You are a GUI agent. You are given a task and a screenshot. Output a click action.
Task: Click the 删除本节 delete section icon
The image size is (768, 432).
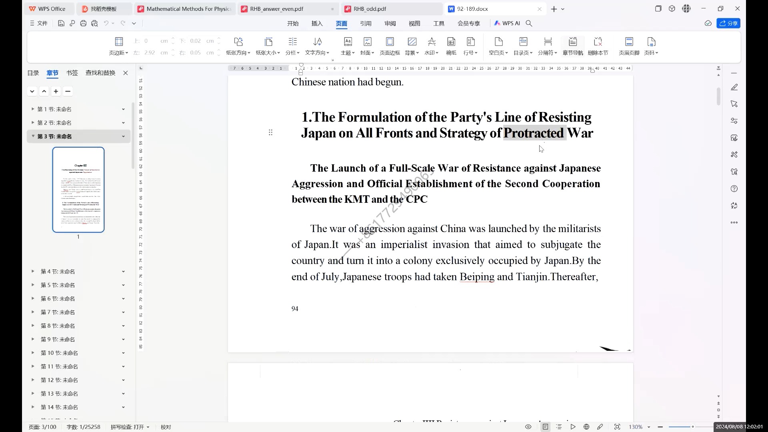coord(598,46)
